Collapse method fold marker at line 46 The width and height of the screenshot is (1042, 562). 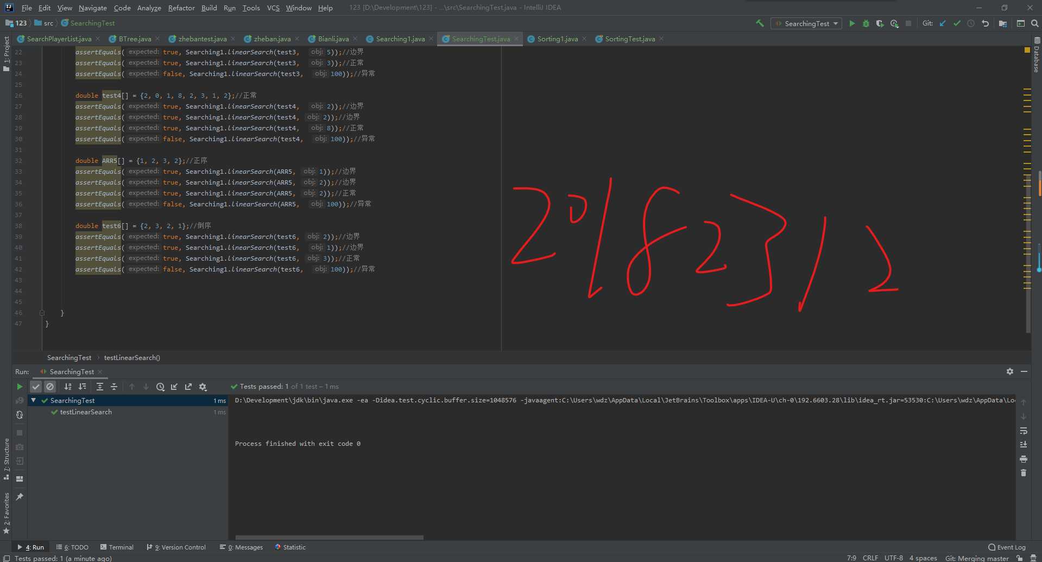coord(42,313)
